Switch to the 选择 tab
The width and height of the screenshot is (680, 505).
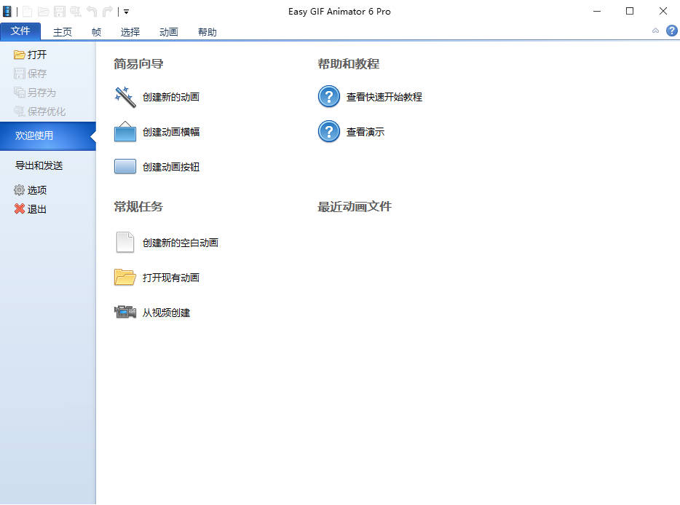[x=130, y=32]
